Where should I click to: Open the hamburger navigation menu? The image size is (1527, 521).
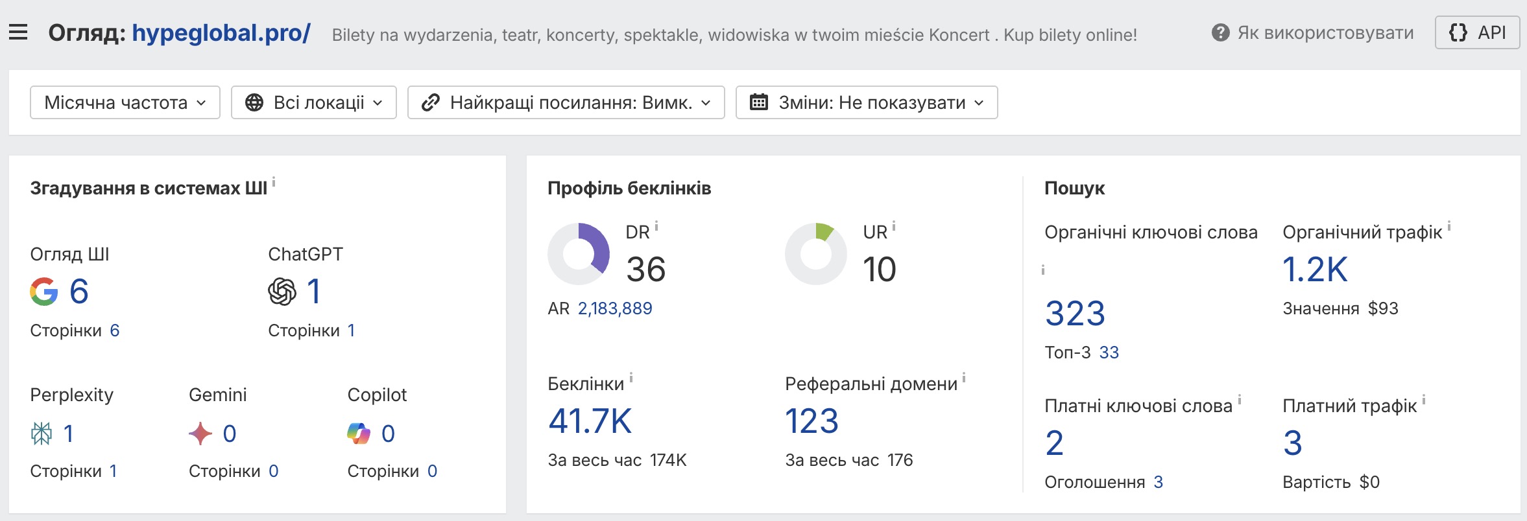tap(18, 32)
